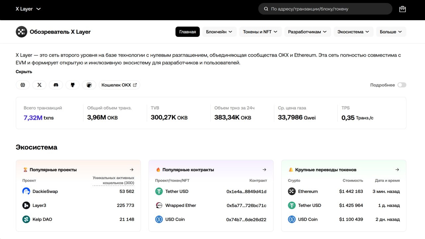Open the Кошелек OKX link
Image resolution: width=425 pixels, height=239 pixels.
pyautogui.click(x=119, y=85)
